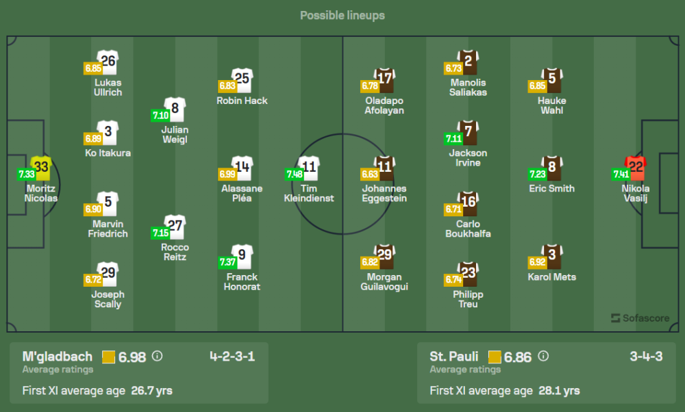Click the 3-4-3 formation label
This screenshot has height=412, width=685.
pos(646,357)
